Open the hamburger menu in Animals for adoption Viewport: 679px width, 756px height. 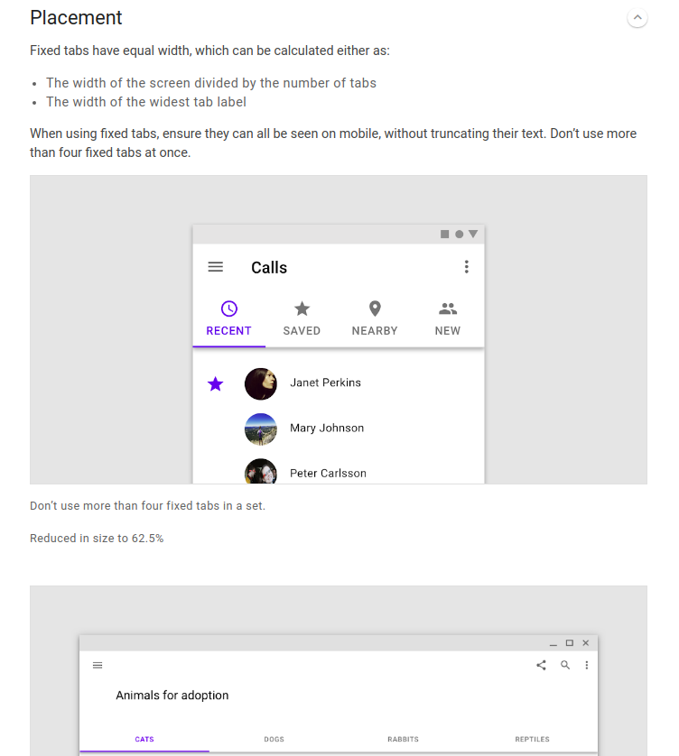[x=98, y=665]
